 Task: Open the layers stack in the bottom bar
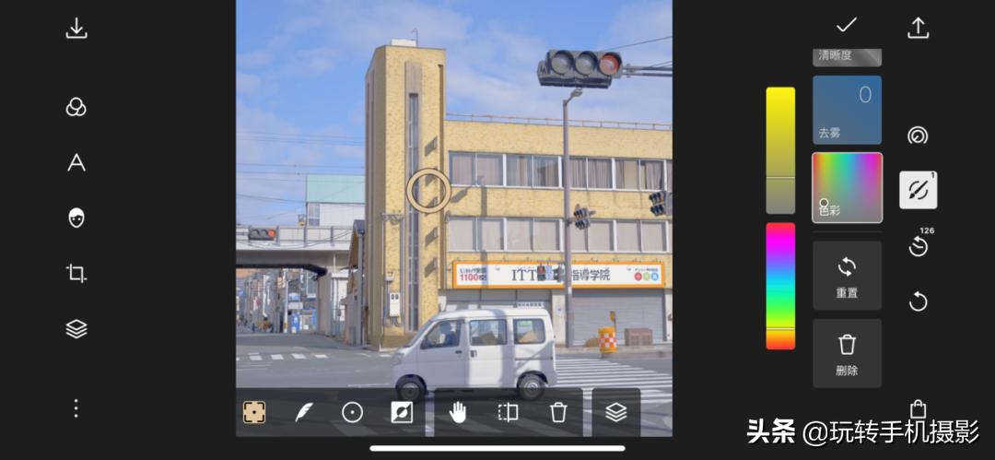pos(615,412)
